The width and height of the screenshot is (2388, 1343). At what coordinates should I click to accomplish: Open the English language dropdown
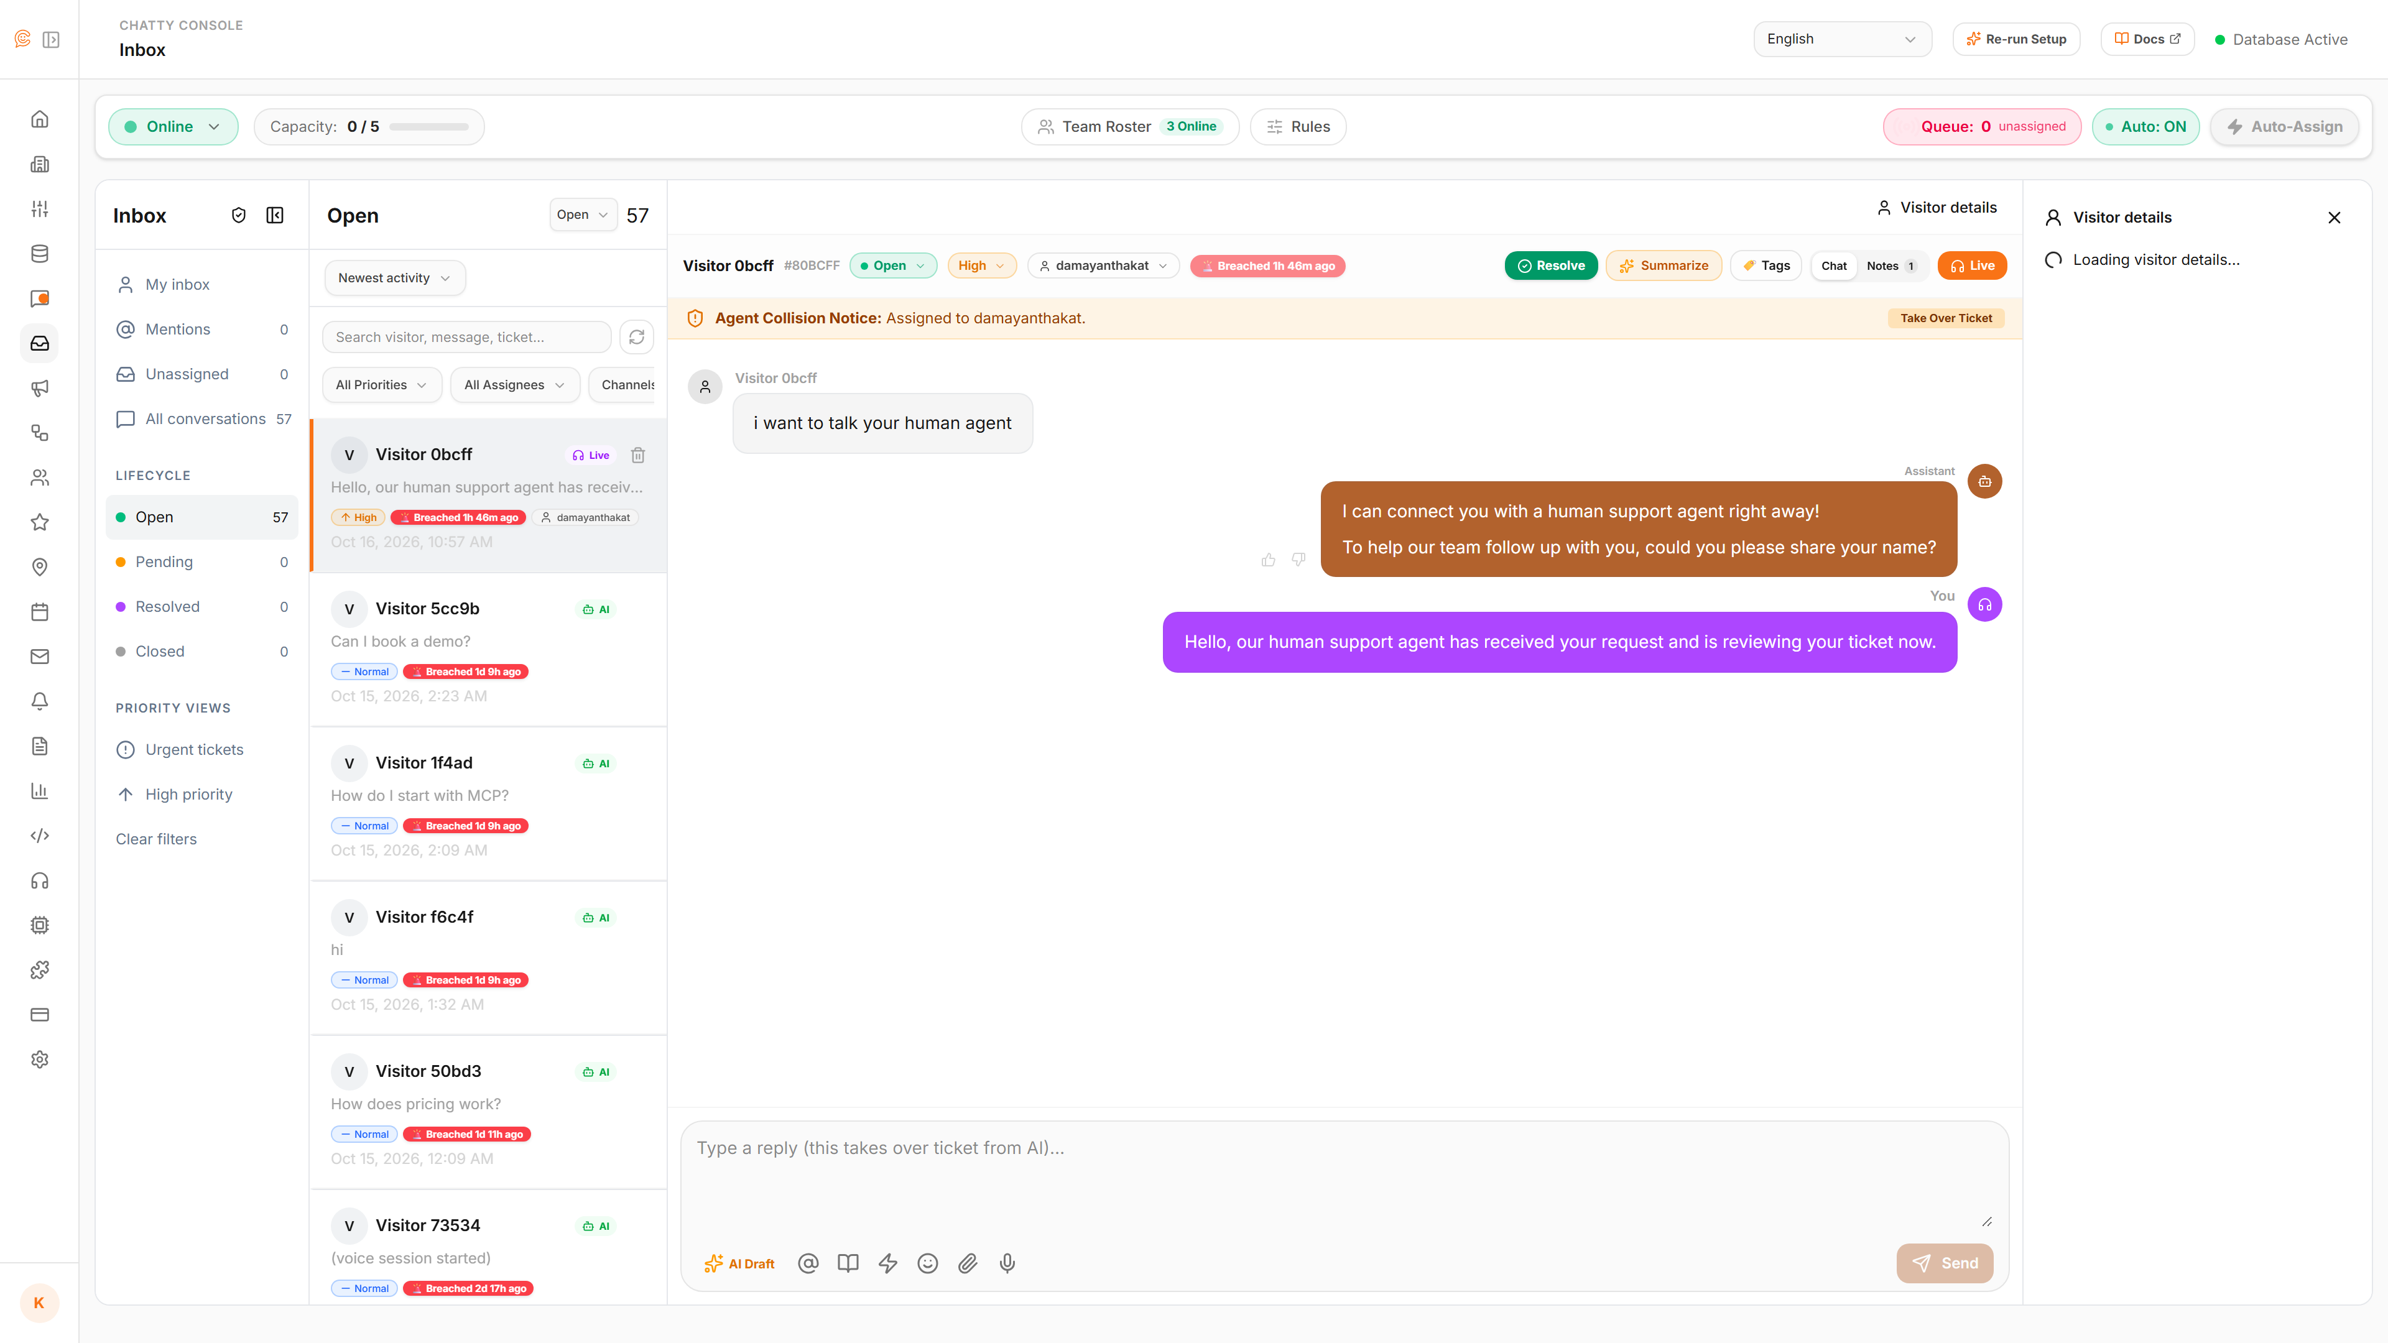(x=1843, y=39)
